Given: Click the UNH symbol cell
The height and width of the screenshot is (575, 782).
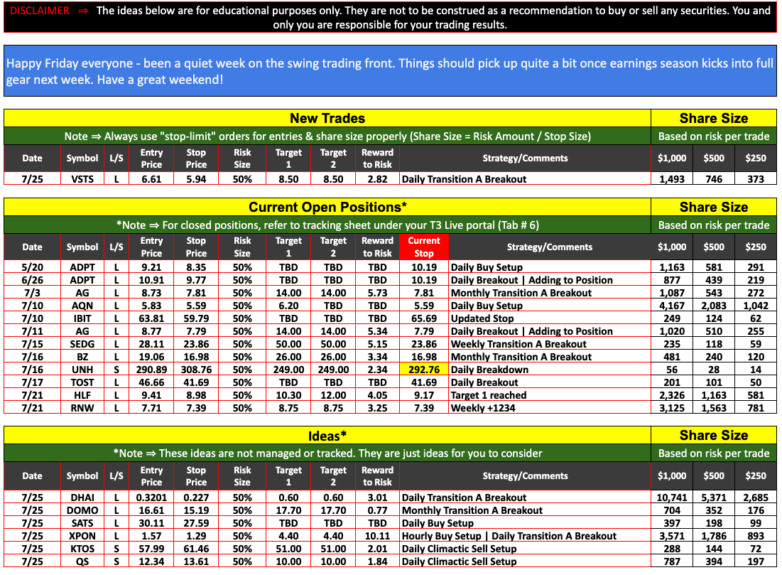Looking at the screenshot, I should (x=82, y=370).
